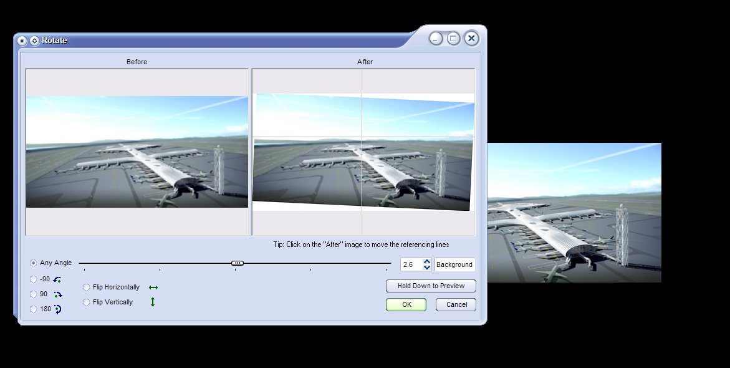Enable Flip Horizontally option
The height and width of the screenshot is (368, 730).
tap(86, 287)
